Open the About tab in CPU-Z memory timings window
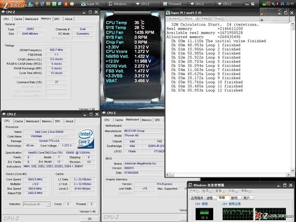Viewport: 296px width, 222px height. pos(69,19)
